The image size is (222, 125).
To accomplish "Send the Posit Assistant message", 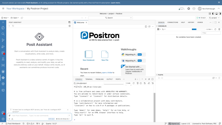I will point(69,116).
